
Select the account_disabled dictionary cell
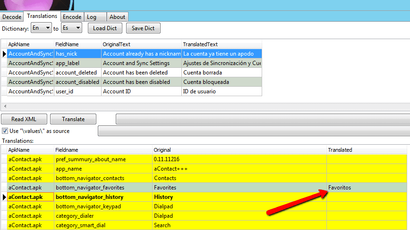(77, 82)
